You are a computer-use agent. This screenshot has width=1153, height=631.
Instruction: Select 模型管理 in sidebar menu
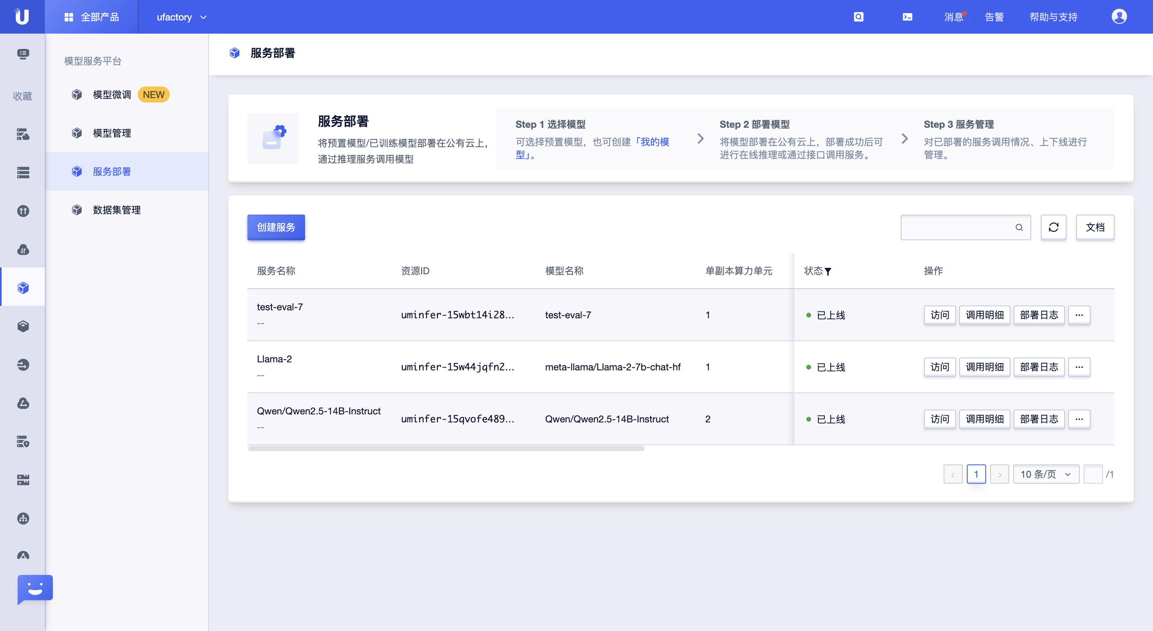[112, 133]
